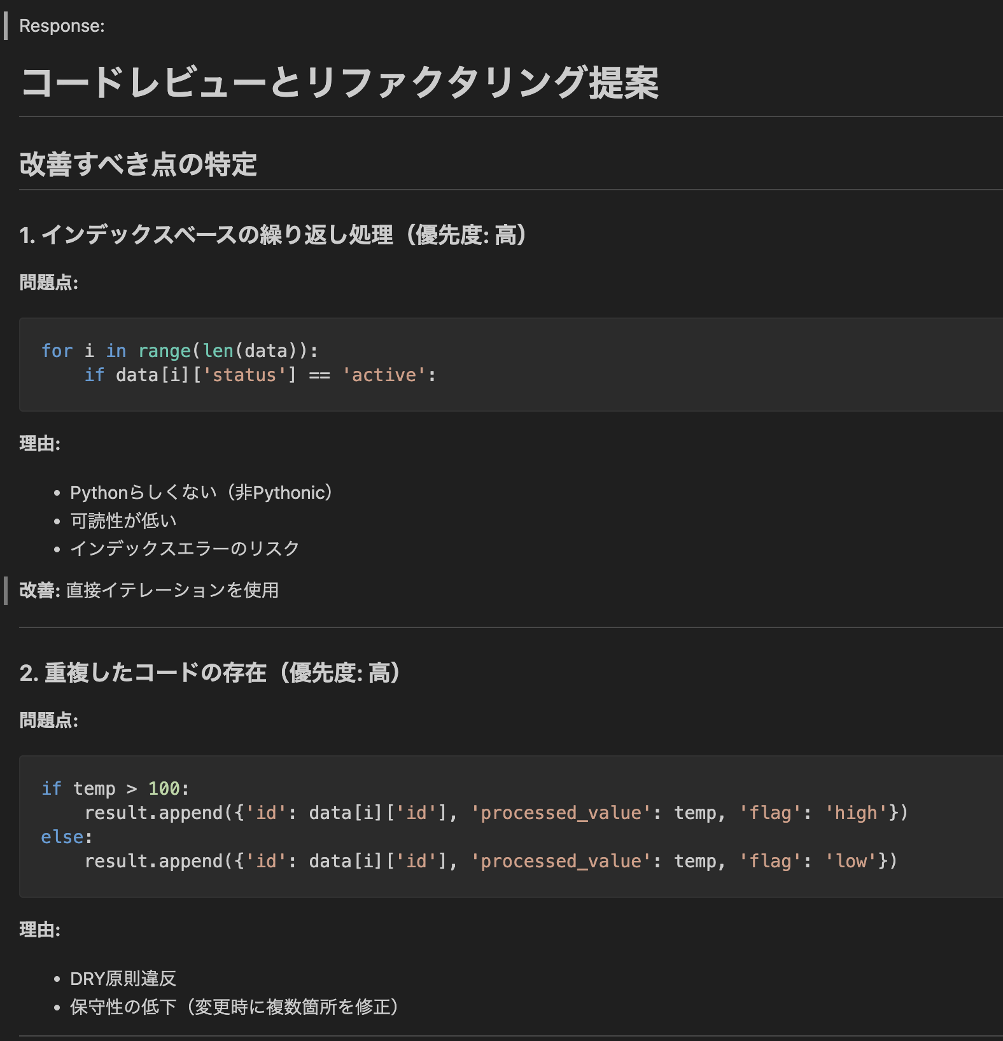1003x1041 pixels.
Task: Click the '保守性の低下（変更時に複数箇所を修正）' bullet
Action: pyautogui.click(x=234, y=1007)
